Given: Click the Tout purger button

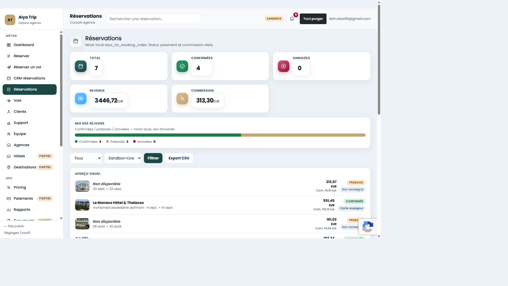Looking at the screenshot, I should tap(313, 19).
